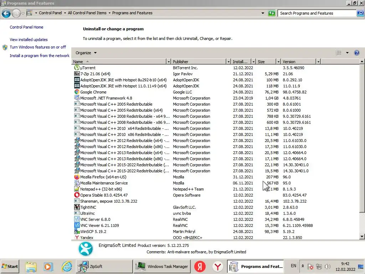The height and width of the screenshot is (274, 365).
Task: Open the help question mark button
Action: point(356,53)
